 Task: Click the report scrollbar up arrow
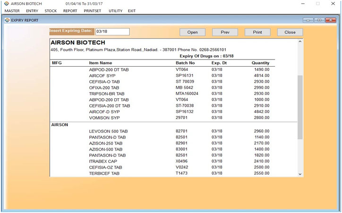[x=300, y=42]
